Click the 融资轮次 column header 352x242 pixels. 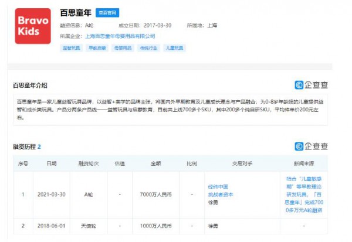[89, 163]
